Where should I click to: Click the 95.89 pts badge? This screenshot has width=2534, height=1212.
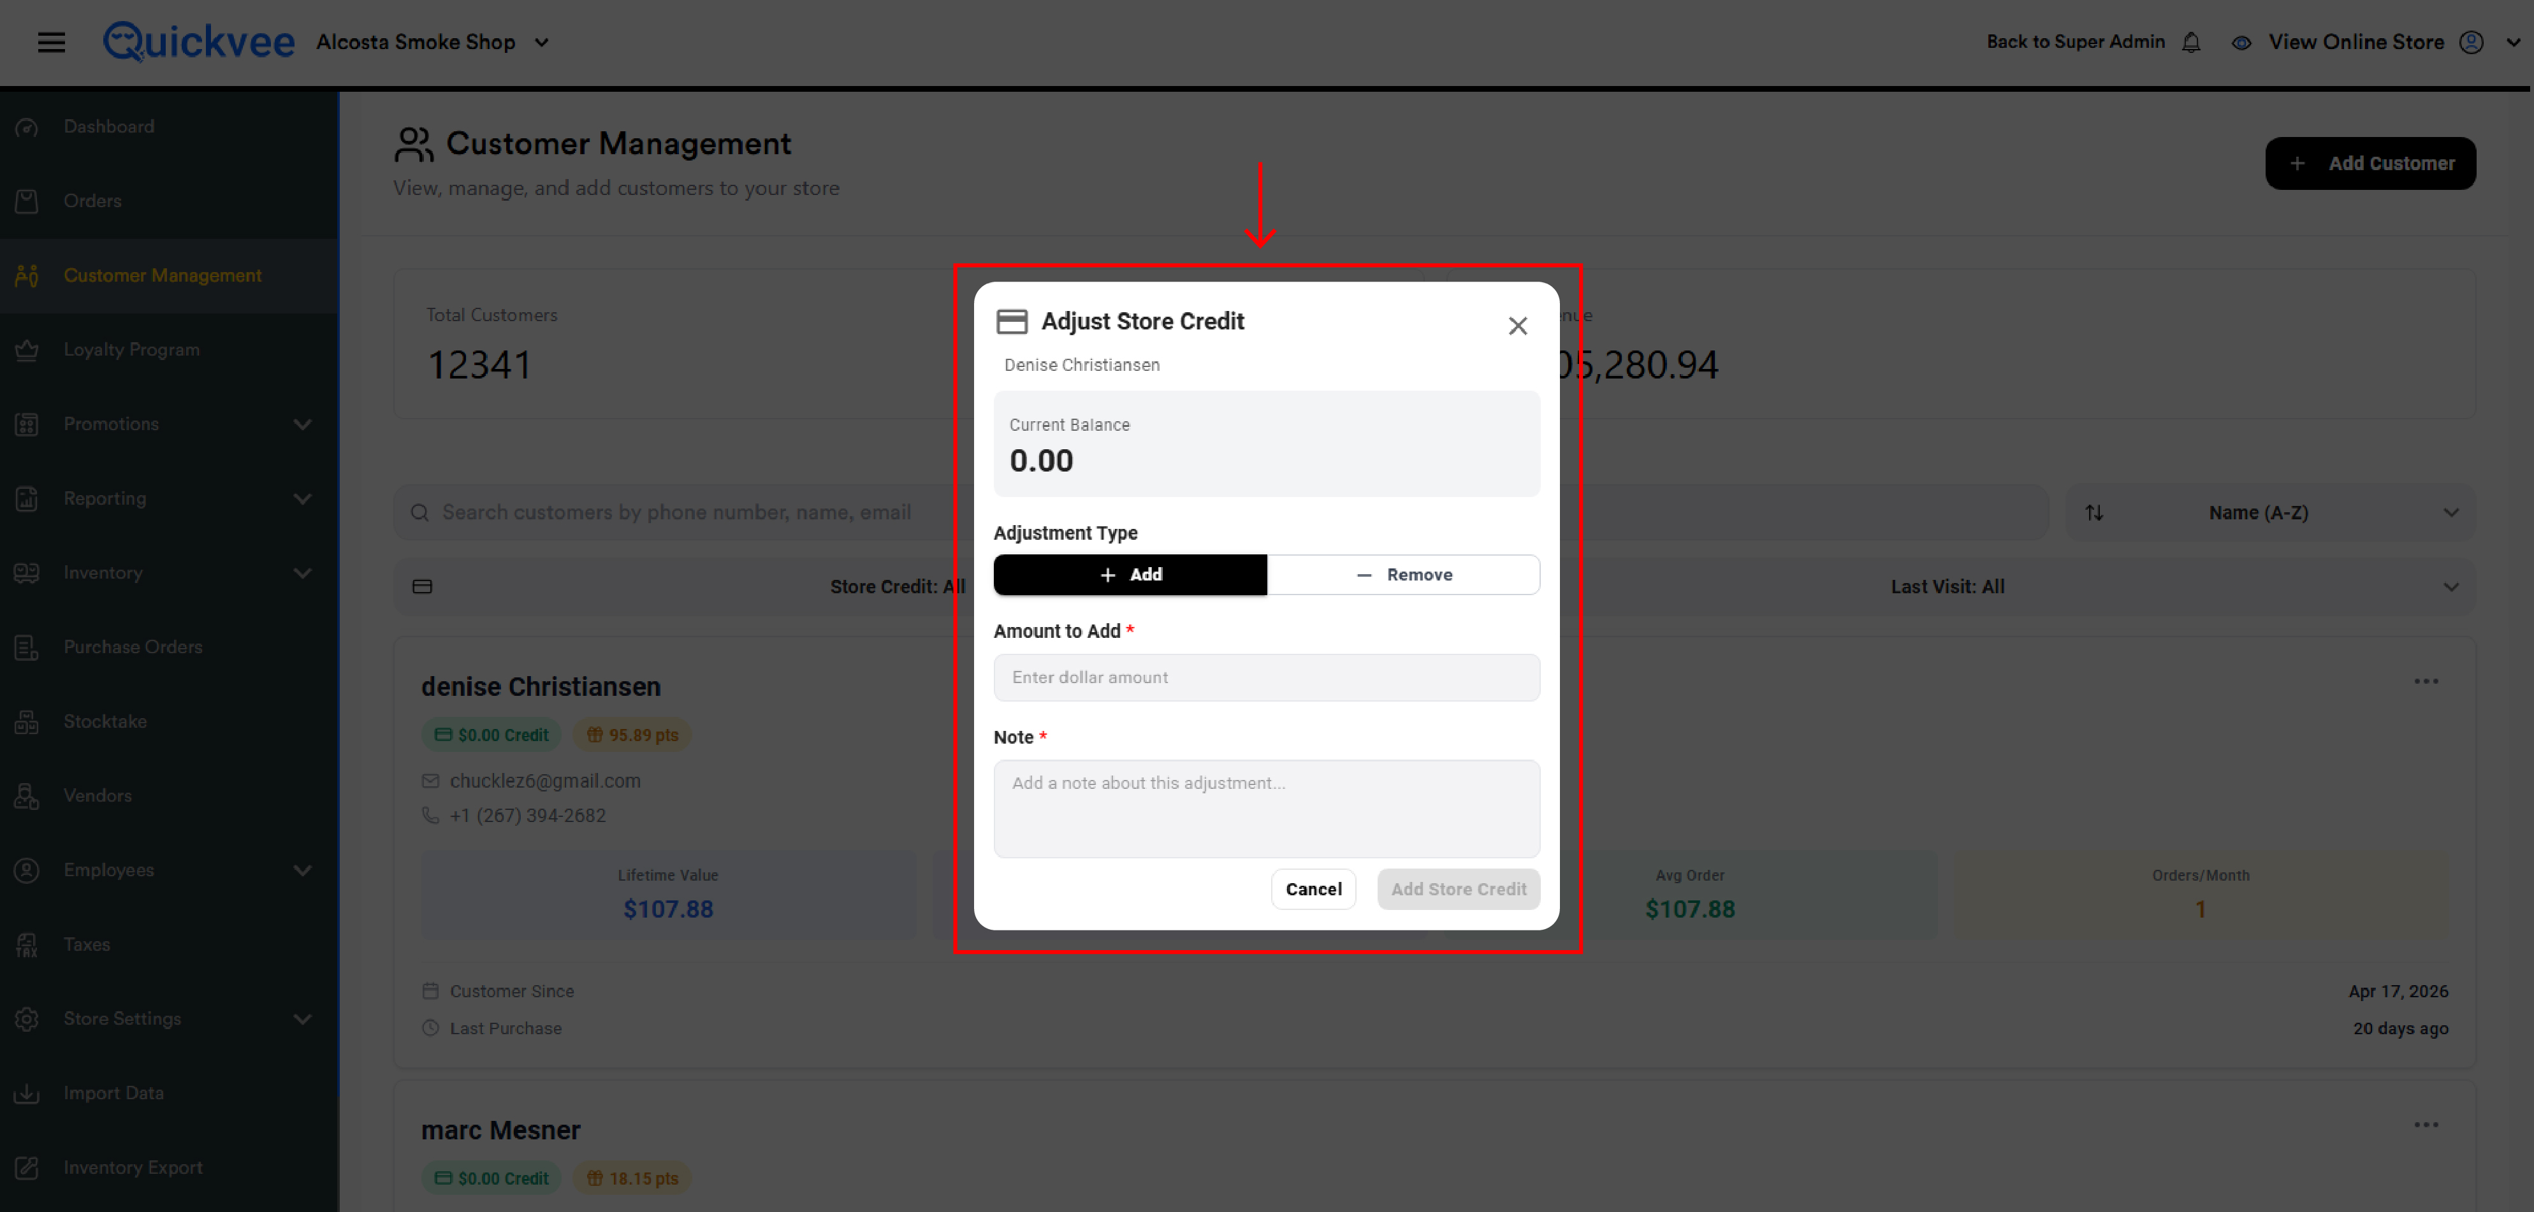tap(632, 735)
